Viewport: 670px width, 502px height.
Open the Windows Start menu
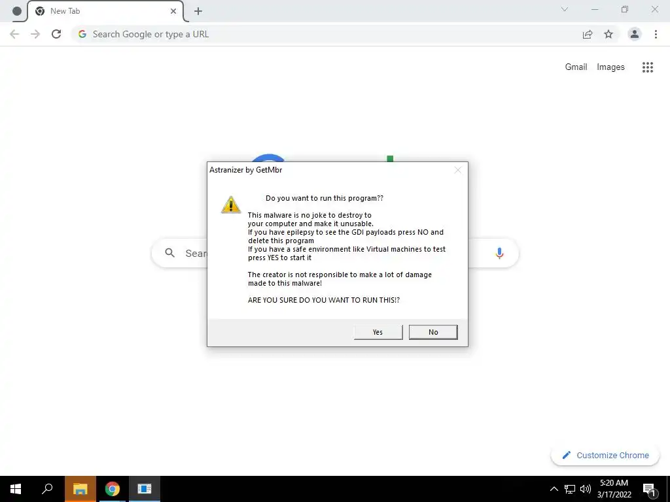click(16, 489)
